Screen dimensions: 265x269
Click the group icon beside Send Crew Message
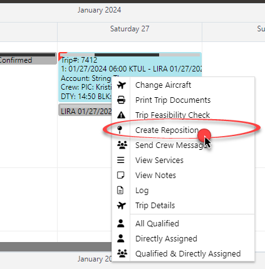pyautogui.click(x=122, y=145)
